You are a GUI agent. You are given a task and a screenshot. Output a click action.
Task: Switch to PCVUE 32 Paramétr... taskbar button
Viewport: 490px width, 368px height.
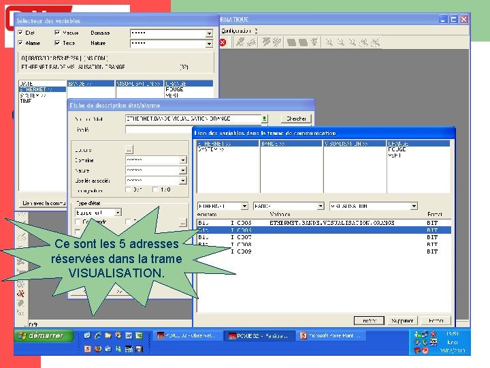259,336
